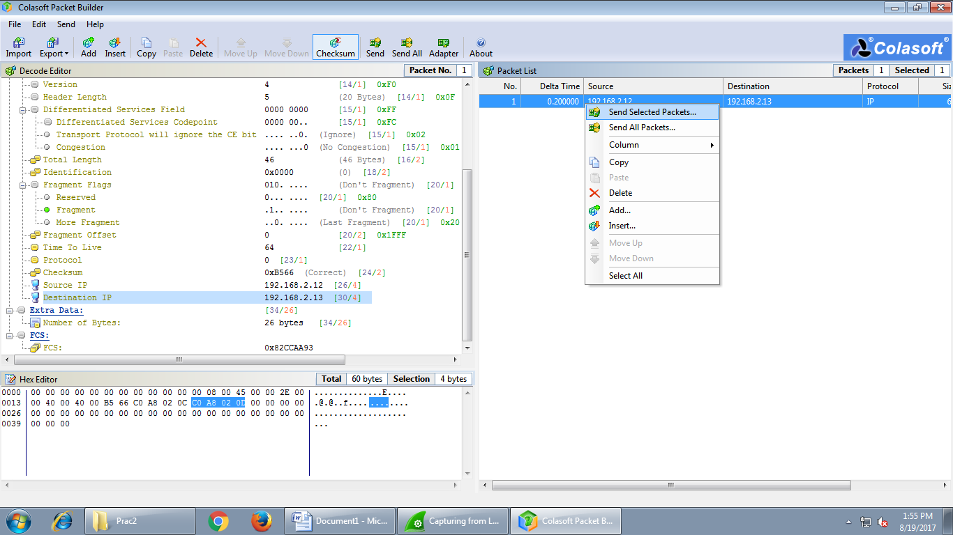Click the Decode Editor vertical scrollbar
Screen dimensions: 953x535
pos(467,254)
